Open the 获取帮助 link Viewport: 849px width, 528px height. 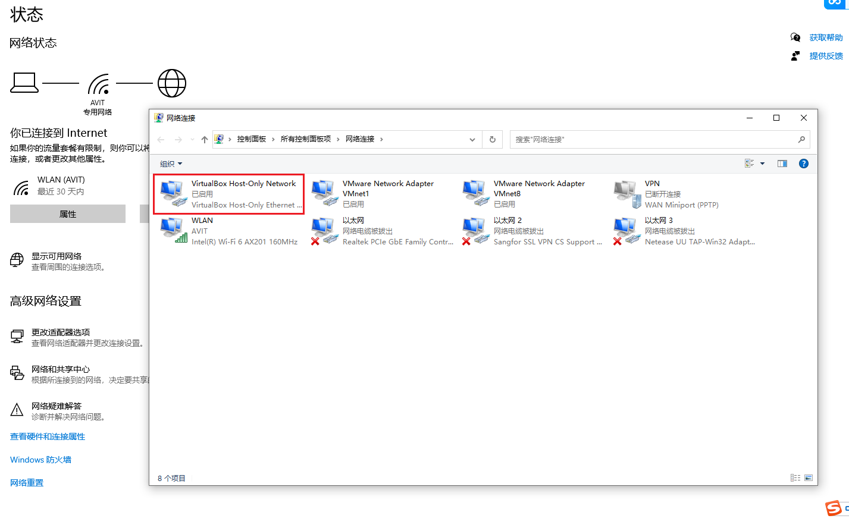tap(826, 37)
